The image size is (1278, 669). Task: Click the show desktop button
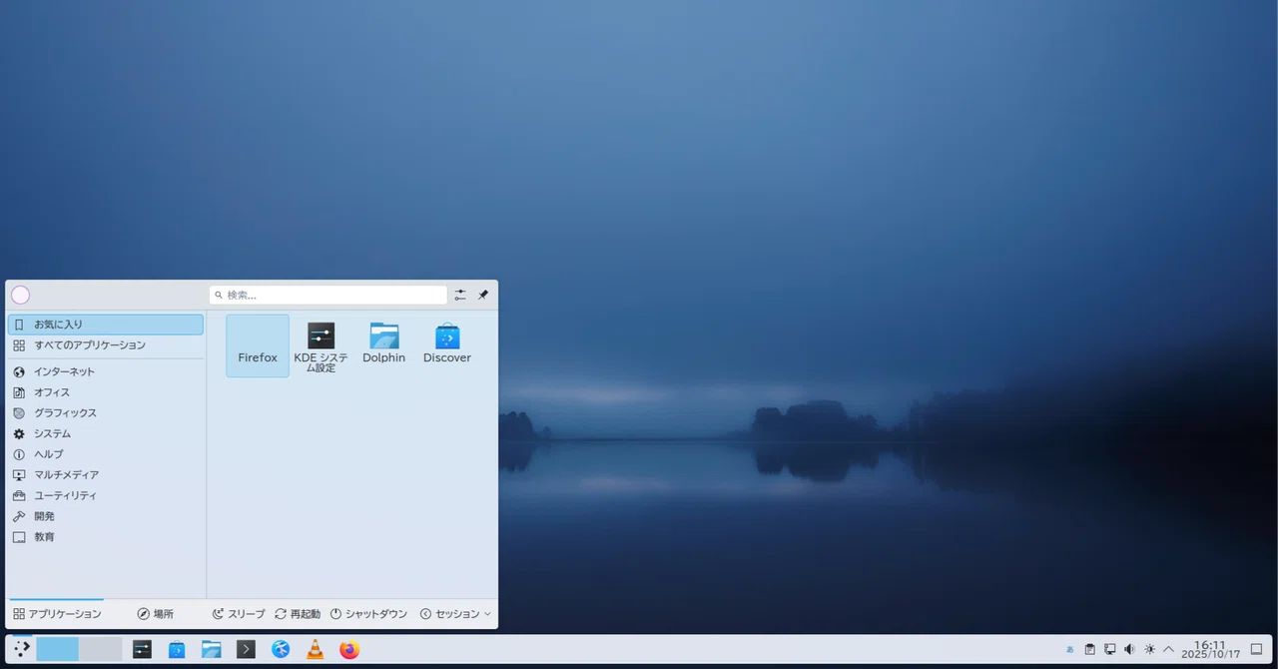click(1256, 649)
